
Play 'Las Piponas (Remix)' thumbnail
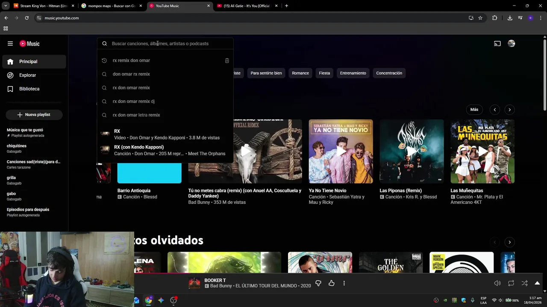pyautogui.click(x=412, y=151)
